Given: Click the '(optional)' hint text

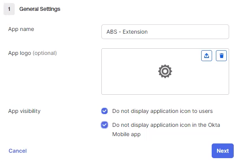Looking at the screenshot, I should [x=45, y=53].
